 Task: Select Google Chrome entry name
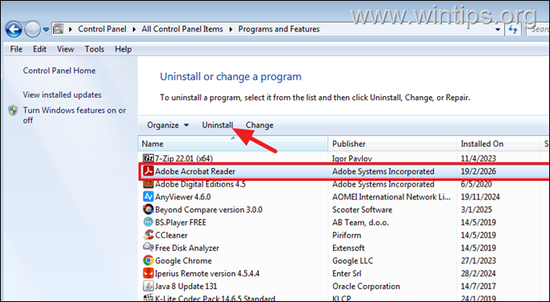tap(183, 261)
